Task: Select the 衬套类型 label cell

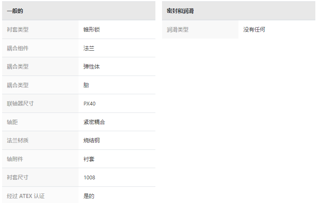Action: pyautogui.click(x=40, y=29)
